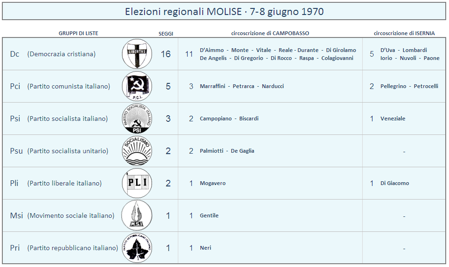Click the circoscrizione di CAMPOBASSO header

(x=270, y=33)
